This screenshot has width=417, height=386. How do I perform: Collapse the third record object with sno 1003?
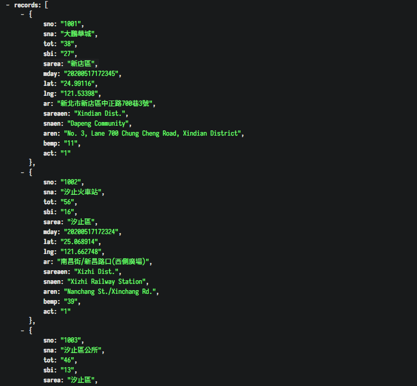[23, 330]
